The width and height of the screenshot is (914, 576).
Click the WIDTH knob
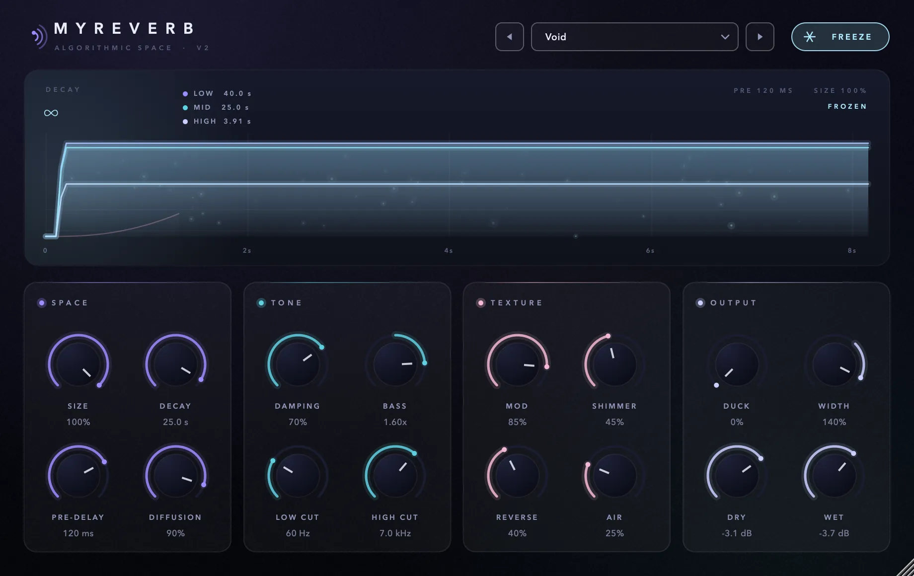click(834, 364)
